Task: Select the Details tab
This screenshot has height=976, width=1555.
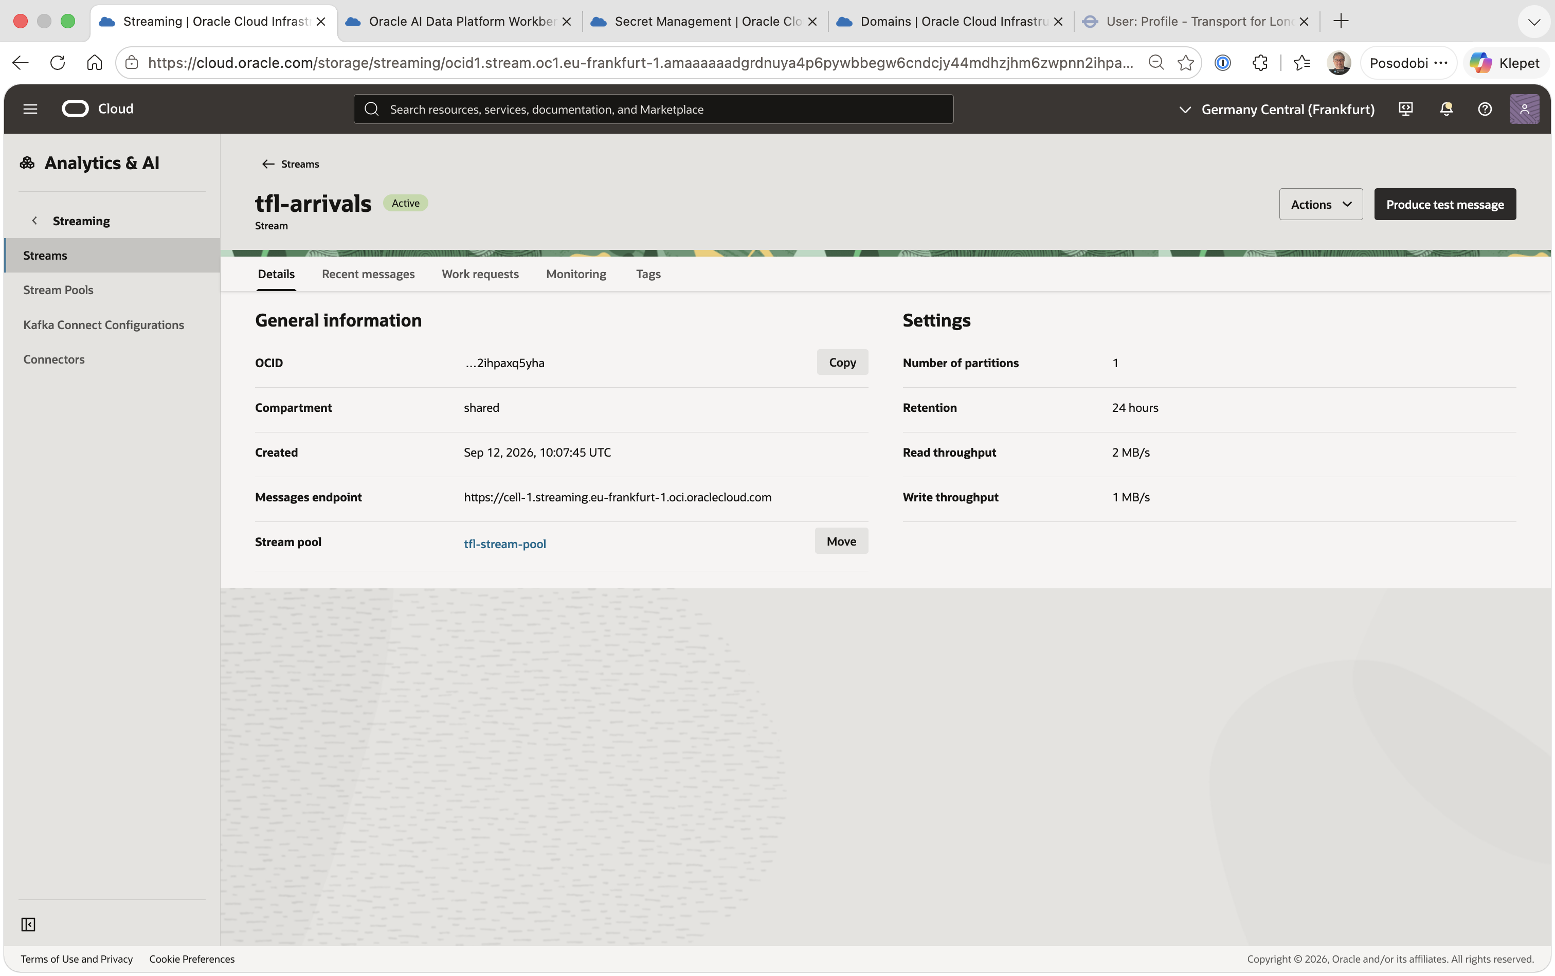Action: point(276,274)
